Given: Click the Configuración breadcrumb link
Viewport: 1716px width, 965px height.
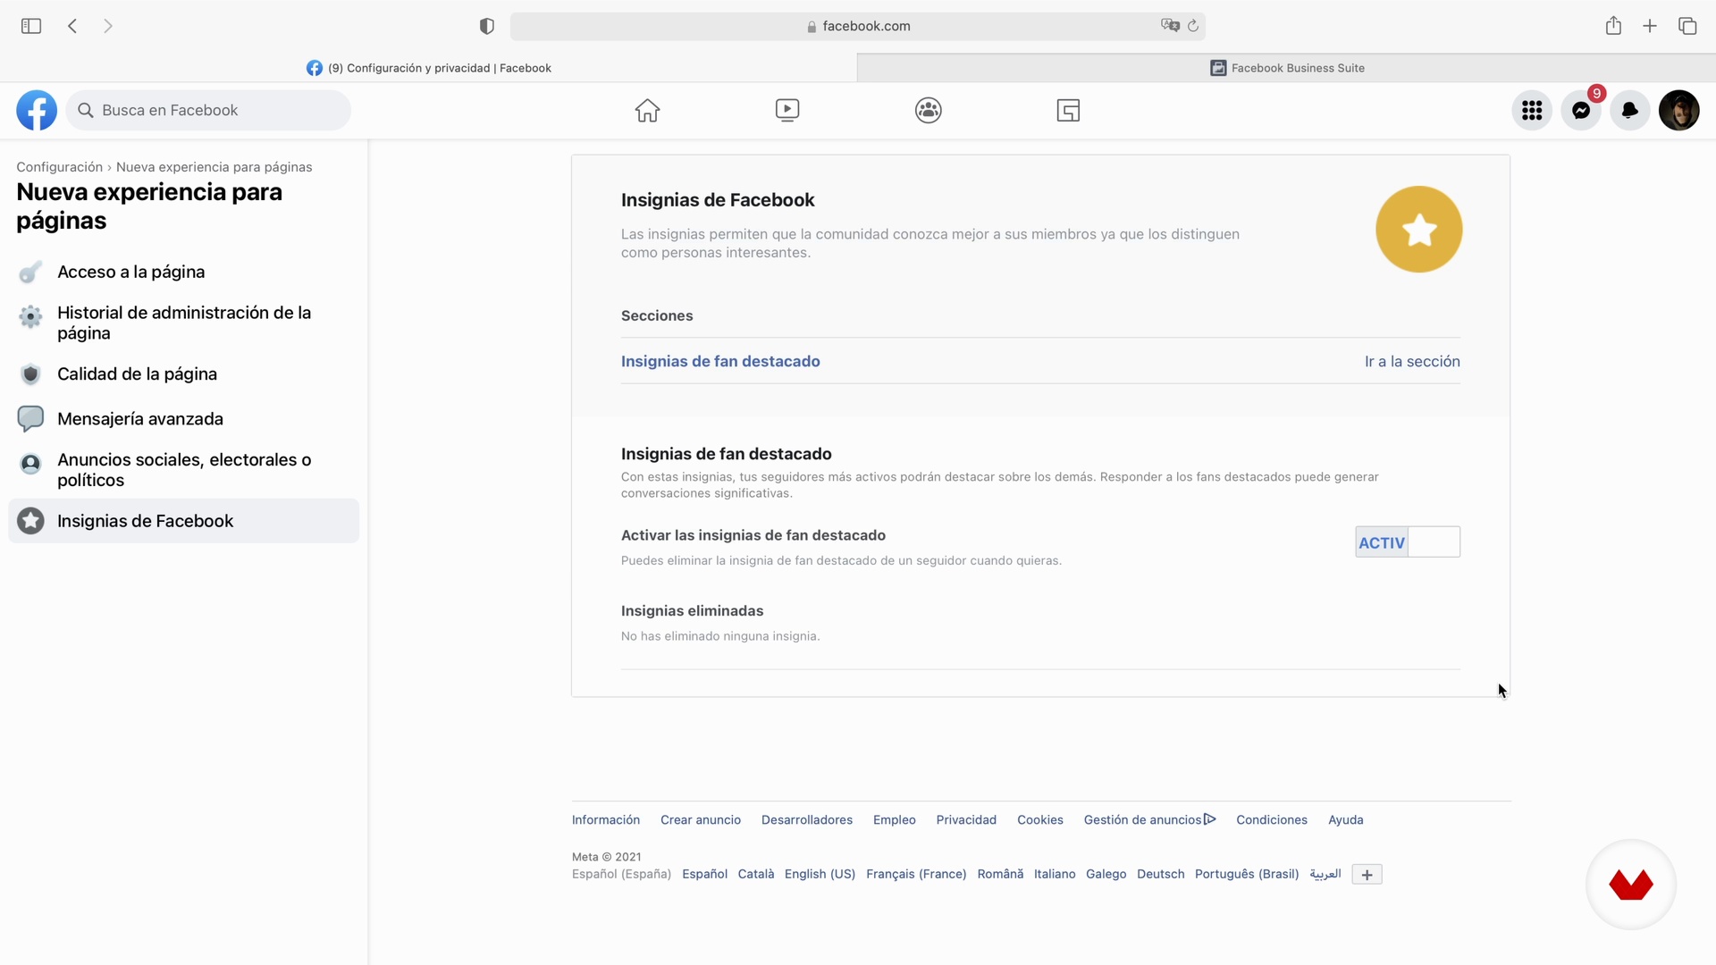Looking at the screenshot, I should [59, 167].
